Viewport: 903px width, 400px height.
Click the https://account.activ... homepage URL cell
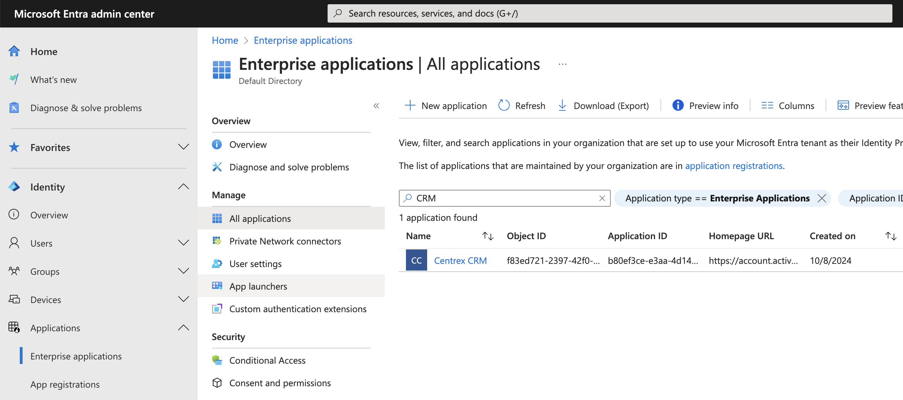753,260
